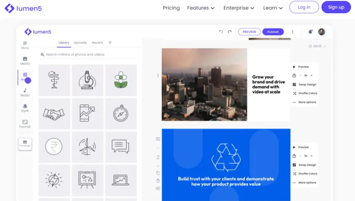Click the lumen5 logo in the site header

tap(23, 8)
